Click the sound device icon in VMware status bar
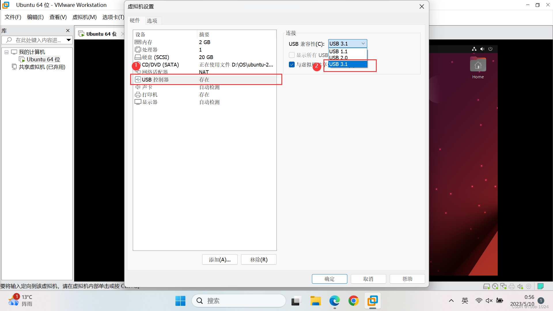This screenshot has width=553, height=311. tap(520, 286)
